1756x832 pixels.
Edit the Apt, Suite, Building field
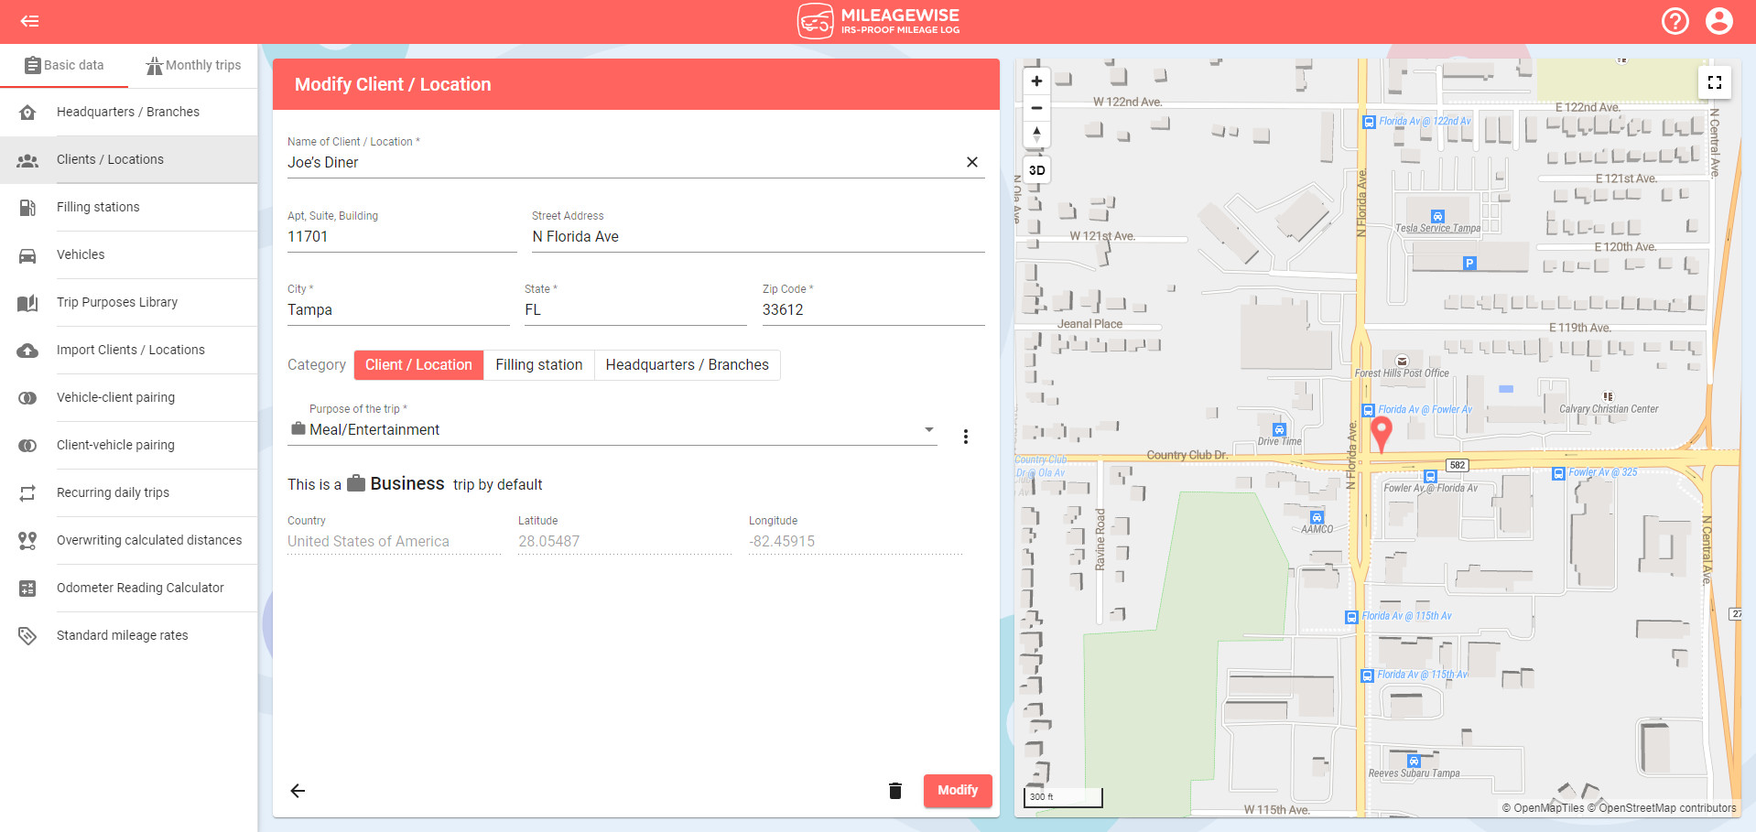click(402, 236)
